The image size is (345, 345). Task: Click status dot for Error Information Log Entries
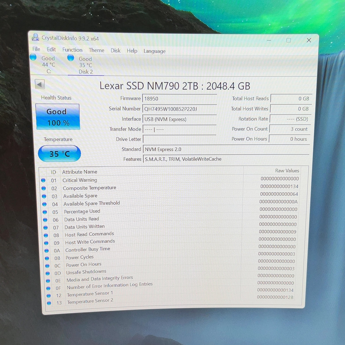pos(48,288)
